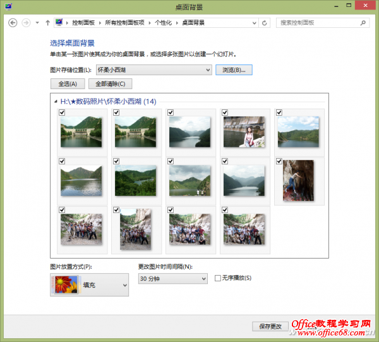Expand the arrow after 所有控制面板项 breadcrumb

150,23
